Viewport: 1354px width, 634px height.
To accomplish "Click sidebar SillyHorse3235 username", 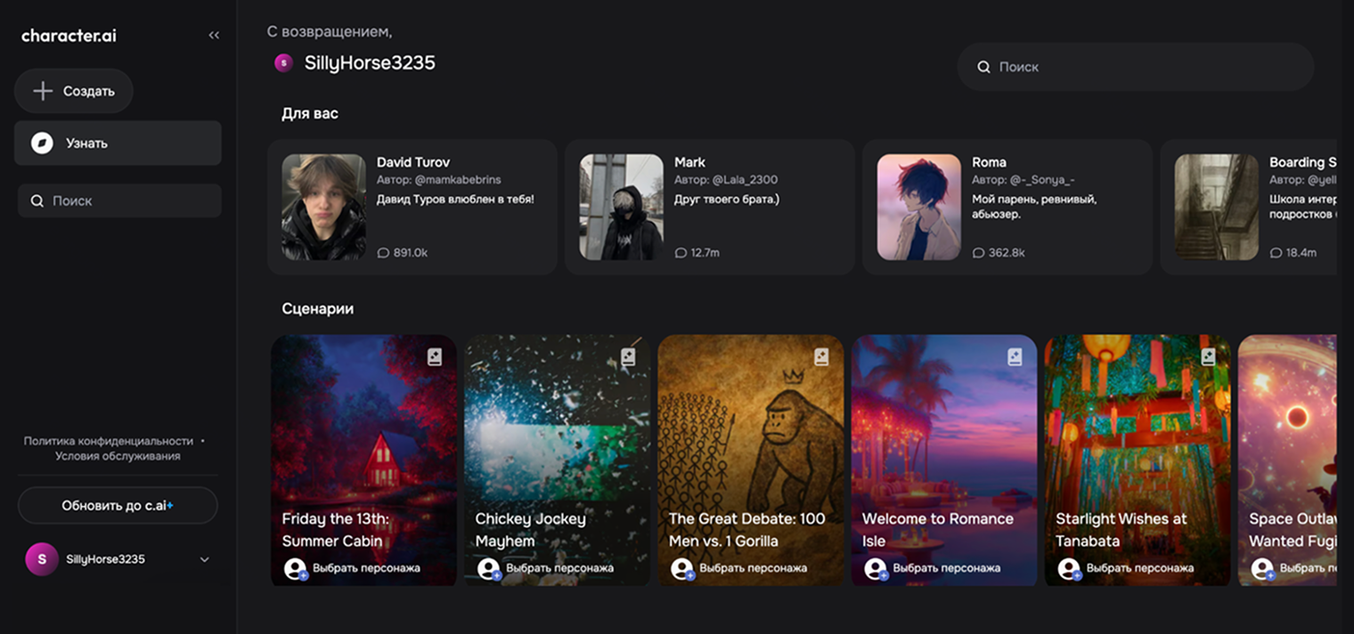I will click(105, 559).
